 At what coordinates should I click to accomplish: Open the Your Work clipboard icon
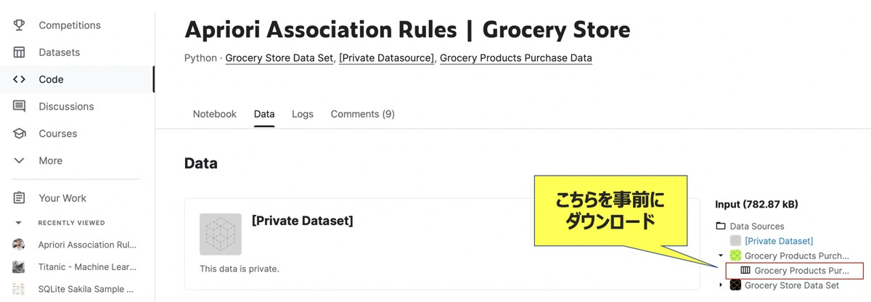20,198
